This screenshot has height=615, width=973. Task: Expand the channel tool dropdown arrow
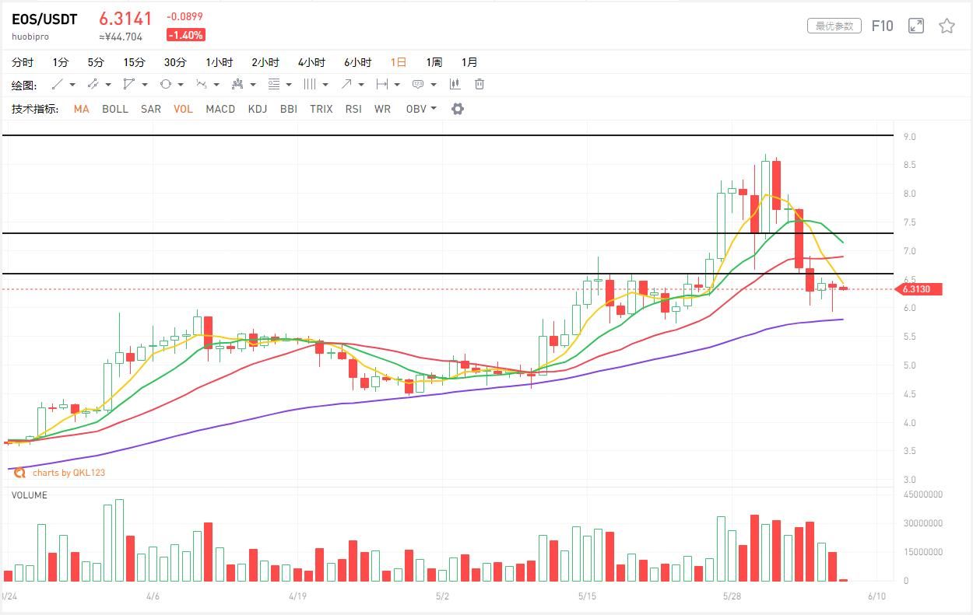pos(108,85)
